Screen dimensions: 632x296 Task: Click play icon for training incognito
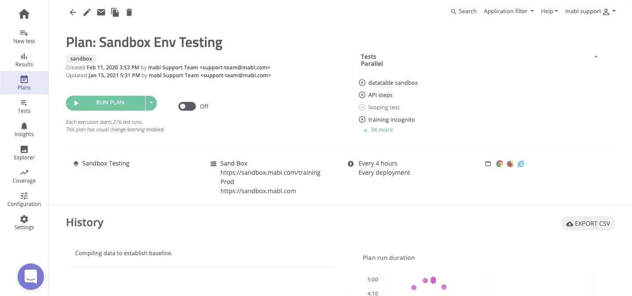[362, 119]
